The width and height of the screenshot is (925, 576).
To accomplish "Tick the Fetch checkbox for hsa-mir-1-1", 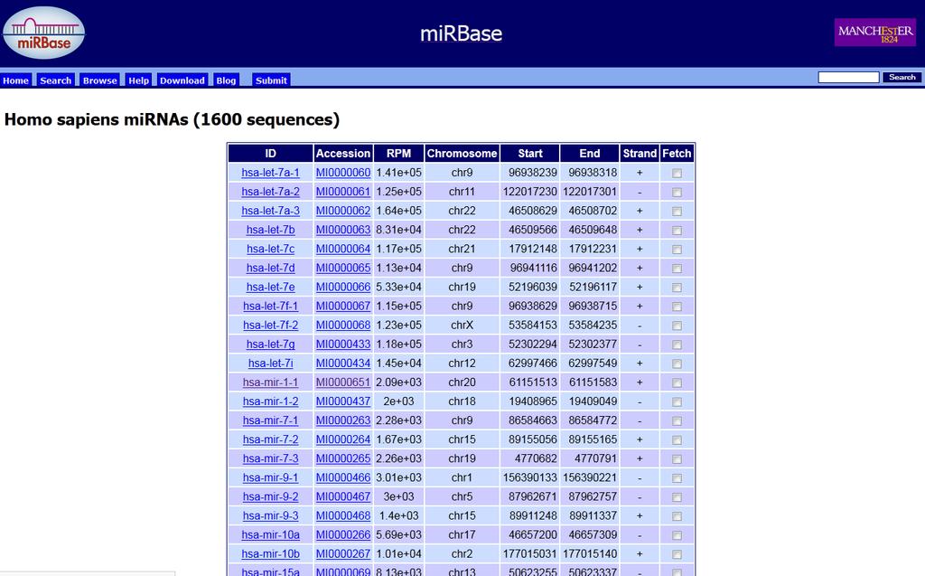I will point(677,382).
